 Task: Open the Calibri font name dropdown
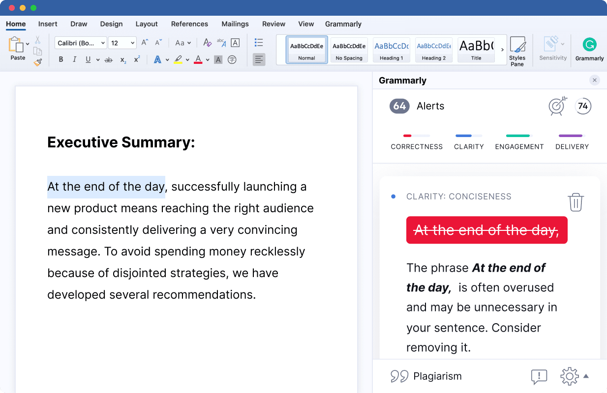(81, 43)
